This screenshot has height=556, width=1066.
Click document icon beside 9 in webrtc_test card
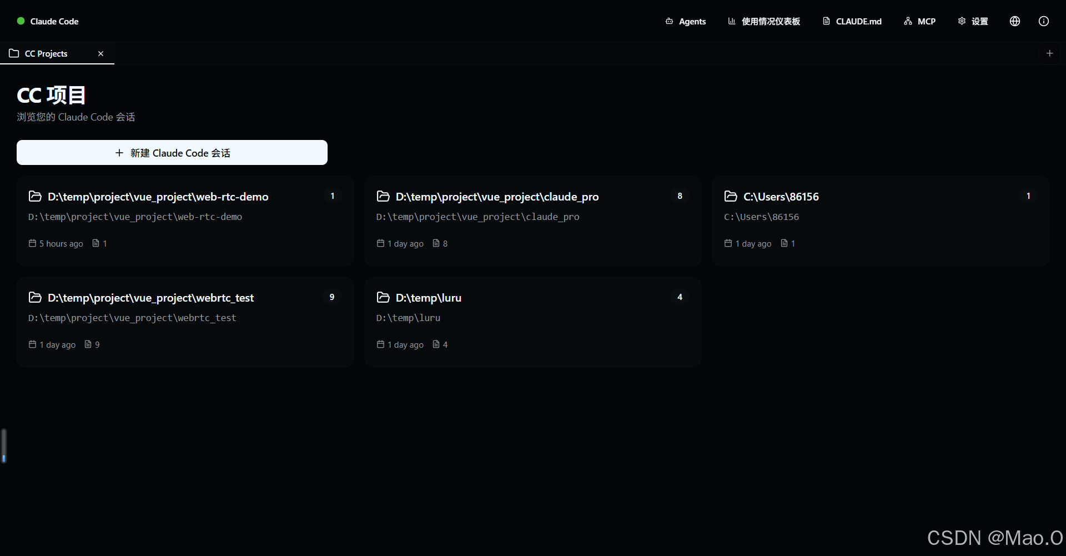tap(88, 344)
